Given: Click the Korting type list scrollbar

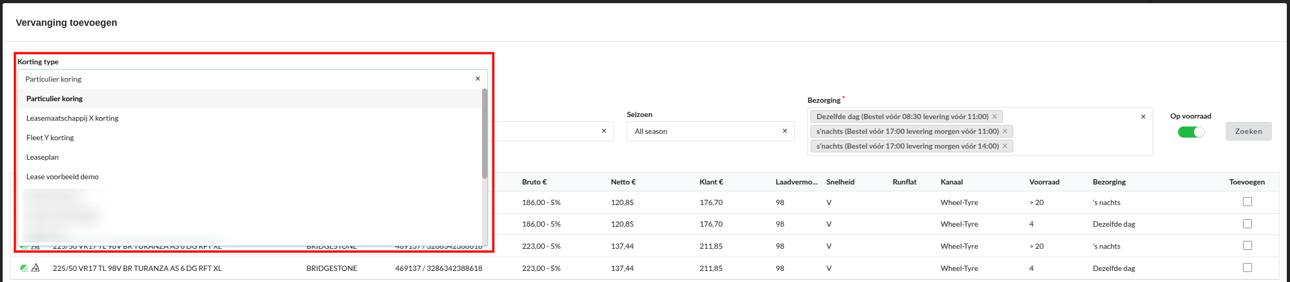Looking at the screenshot, I should point(484,134).
